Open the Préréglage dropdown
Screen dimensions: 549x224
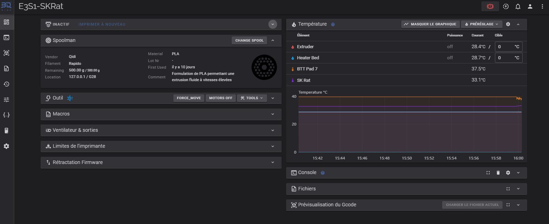click(x=481, y=24)
